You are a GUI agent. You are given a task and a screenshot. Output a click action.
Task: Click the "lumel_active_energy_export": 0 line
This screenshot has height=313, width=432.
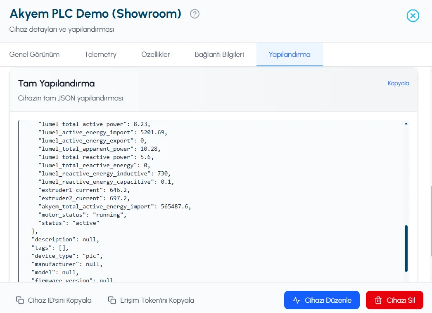tap(93, 141)
